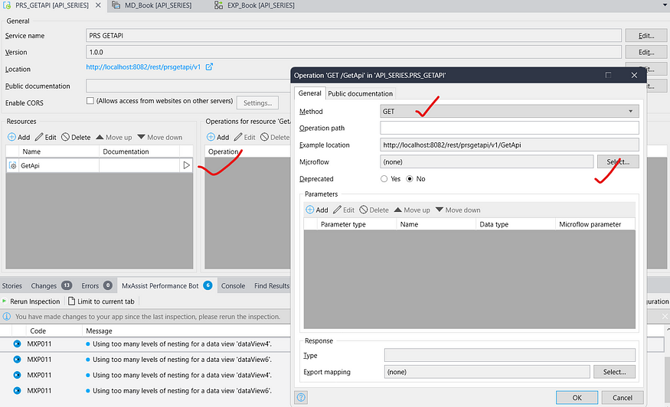Select No for Deprecated
Image resolution: width=670 pixels, height=407 pixels.
click(x=410, y=178)
